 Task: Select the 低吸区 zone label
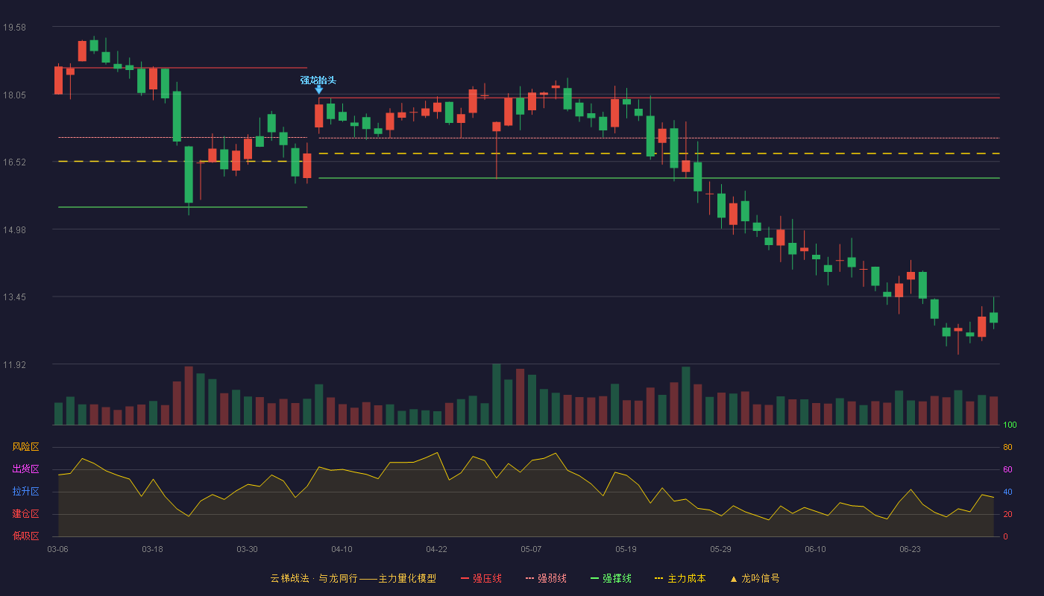coord(25,536)
